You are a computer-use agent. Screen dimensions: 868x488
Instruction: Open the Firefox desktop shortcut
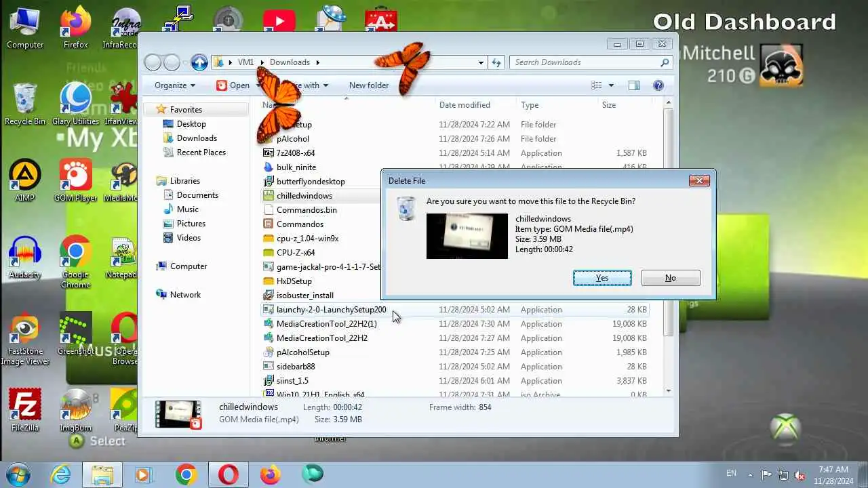pyautogui.click(x=76, y=28)
